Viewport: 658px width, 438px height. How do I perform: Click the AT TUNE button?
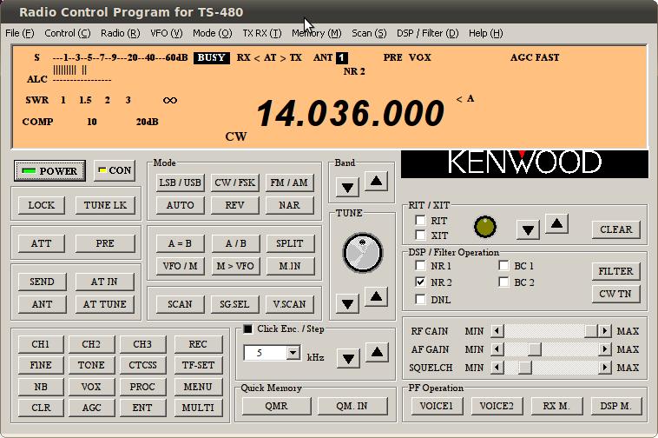(x=104, y=304)
